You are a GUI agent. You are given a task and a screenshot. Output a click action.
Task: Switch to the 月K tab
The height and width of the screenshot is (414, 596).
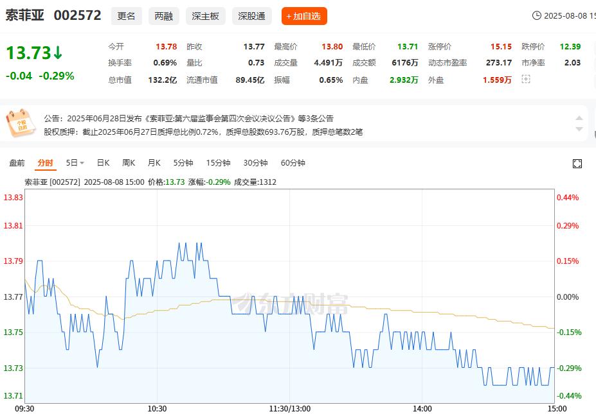tap(154, 163)
